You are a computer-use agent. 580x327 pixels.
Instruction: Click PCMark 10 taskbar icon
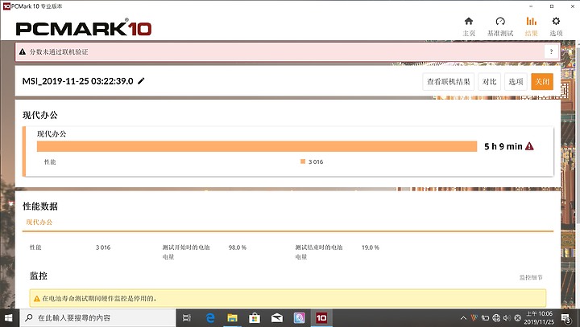click(321, 318)
